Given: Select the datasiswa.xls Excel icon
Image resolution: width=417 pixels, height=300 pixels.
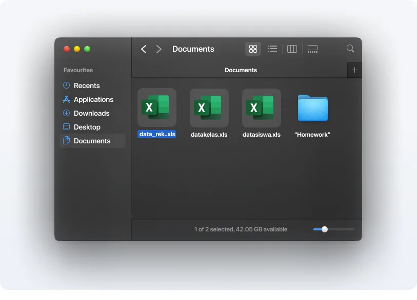Looking at the screenshot, I should pyautogui.click(x=262, y=108).
